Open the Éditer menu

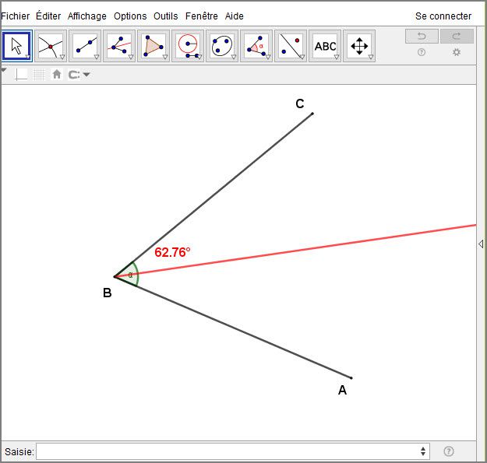point(48,16)
